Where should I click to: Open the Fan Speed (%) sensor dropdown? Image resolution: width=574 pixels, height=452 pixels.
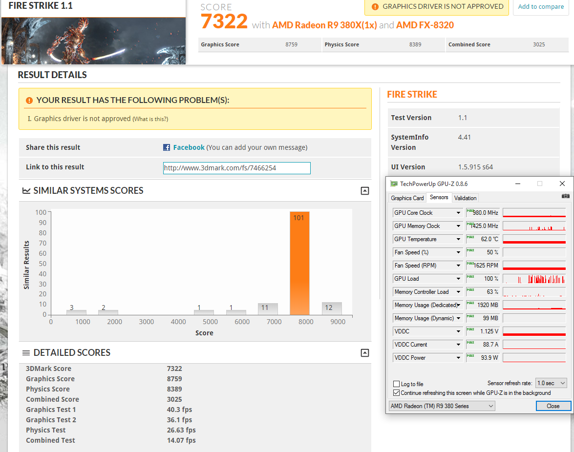458,252
